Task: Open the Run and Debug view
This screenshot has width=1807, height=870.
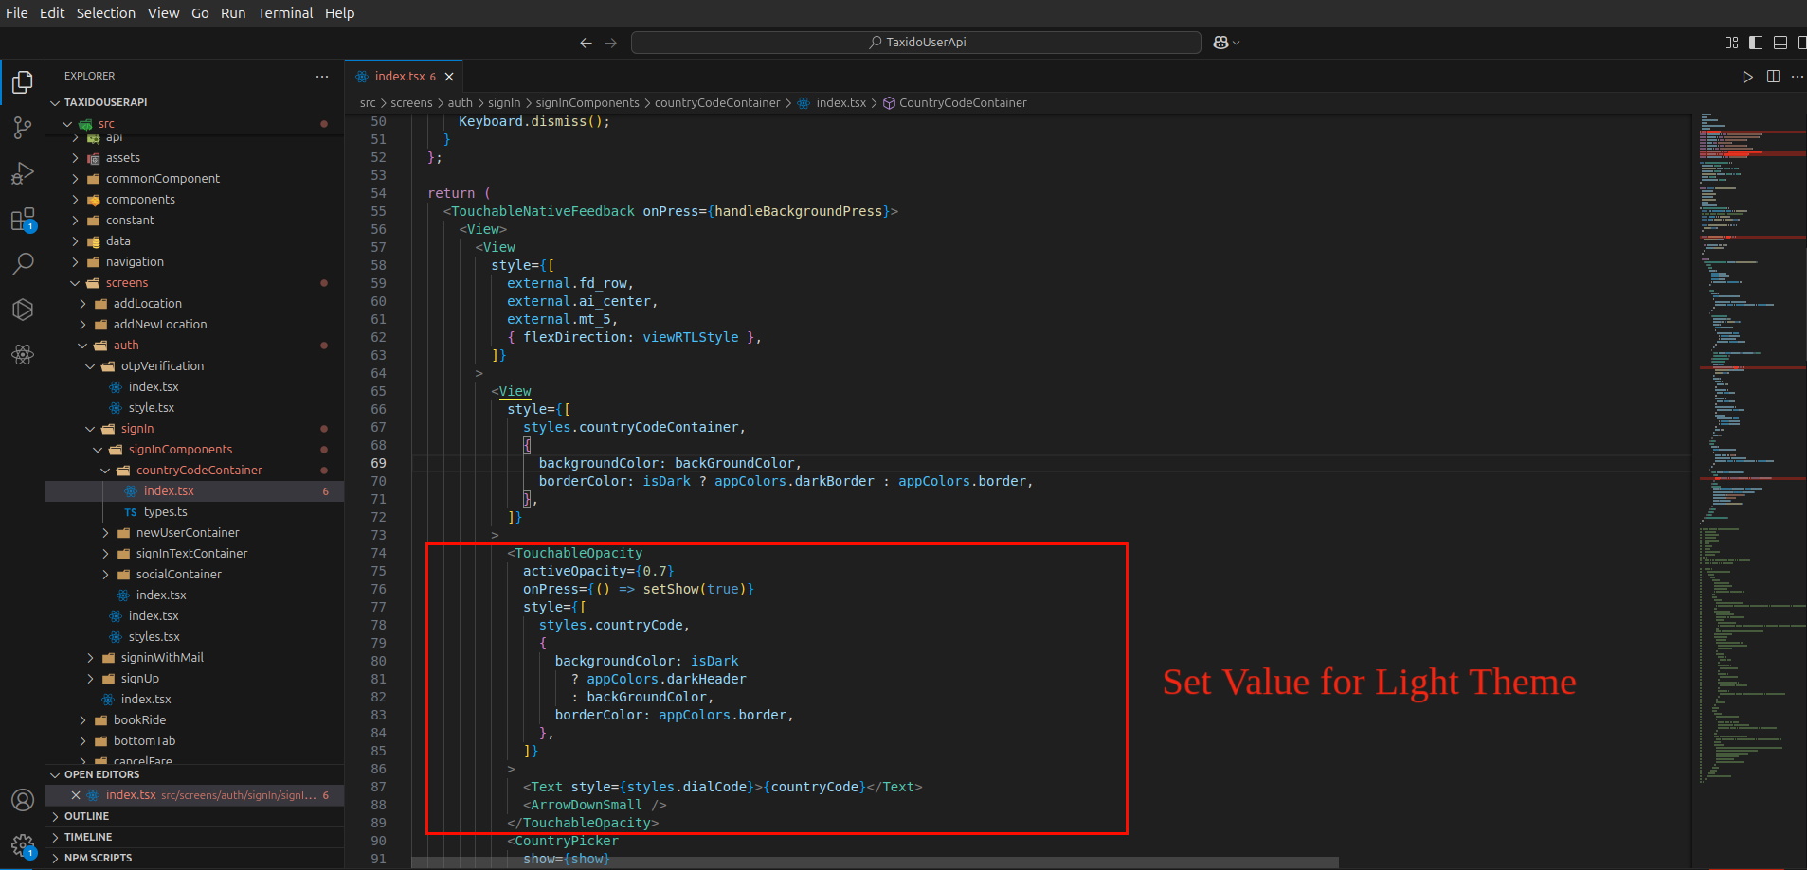Action: 23,173
